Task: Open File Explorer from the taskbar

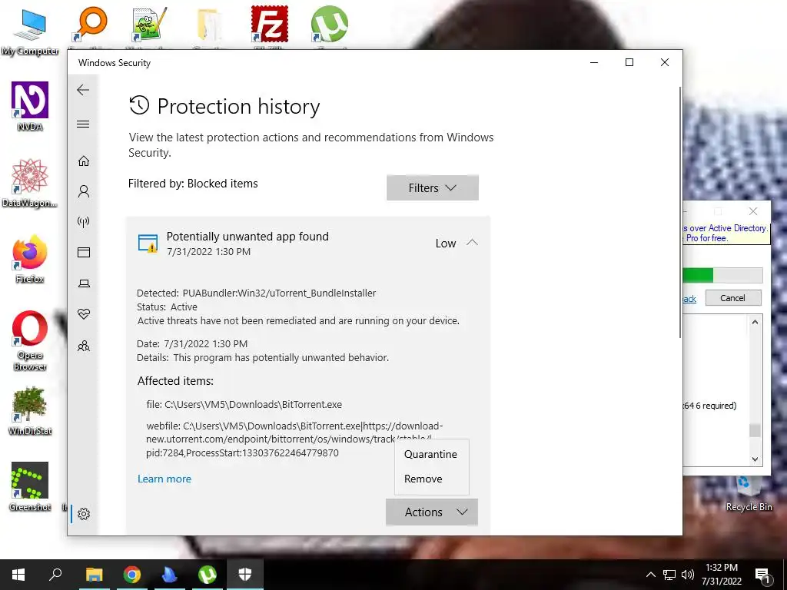Action: 94,575
